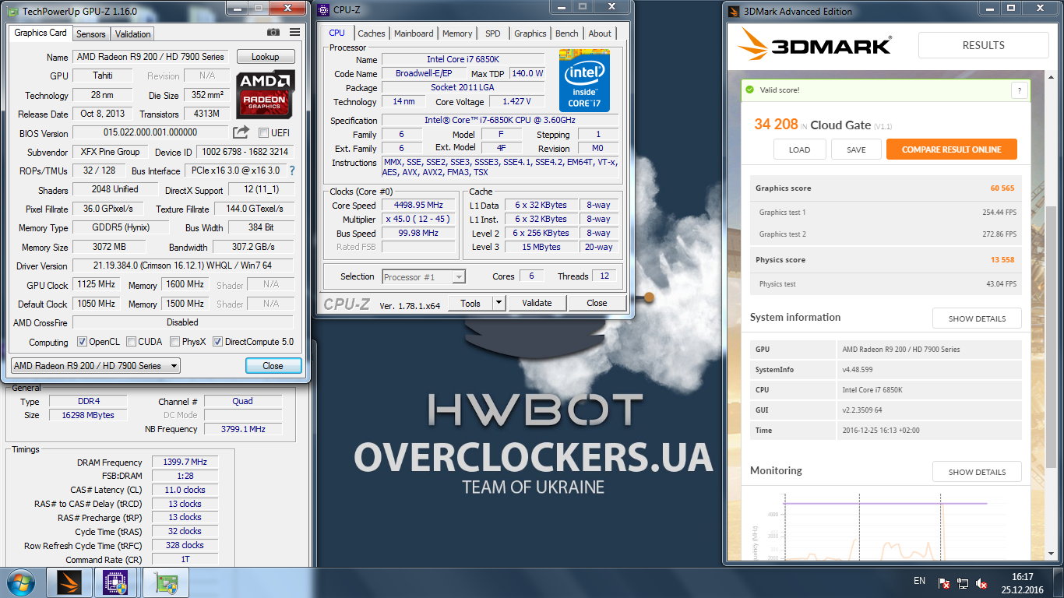Click the GPU-Z title bar app icon
Viewport: 1064px width, 598px height.
coord(12,11)
